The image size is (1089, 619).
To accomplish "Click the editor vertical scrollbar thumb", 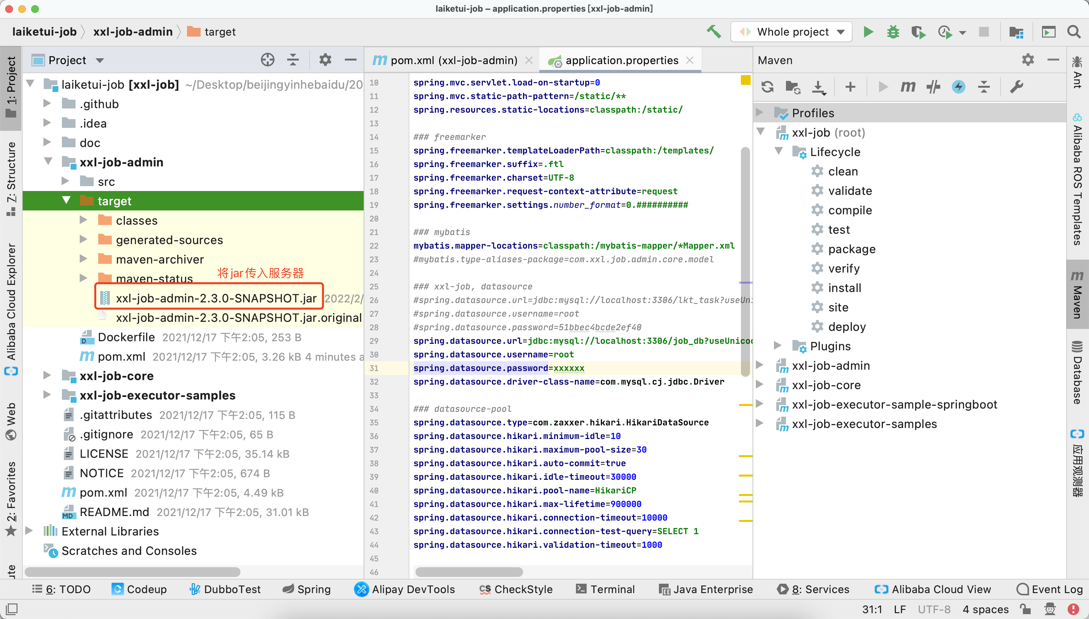I will tap(745, 262).
